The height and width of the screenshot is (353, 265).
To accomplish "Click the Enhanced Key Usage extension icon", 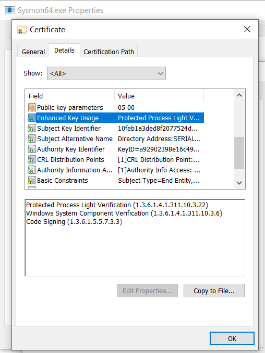I will click(32, 118).
